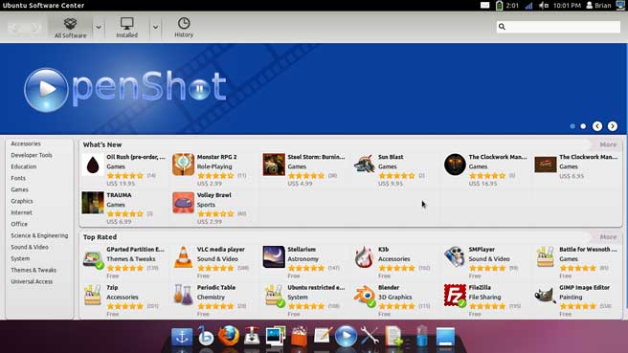Select the second banner page dot
Screen dimensions: 628x353
pos(583,126)
